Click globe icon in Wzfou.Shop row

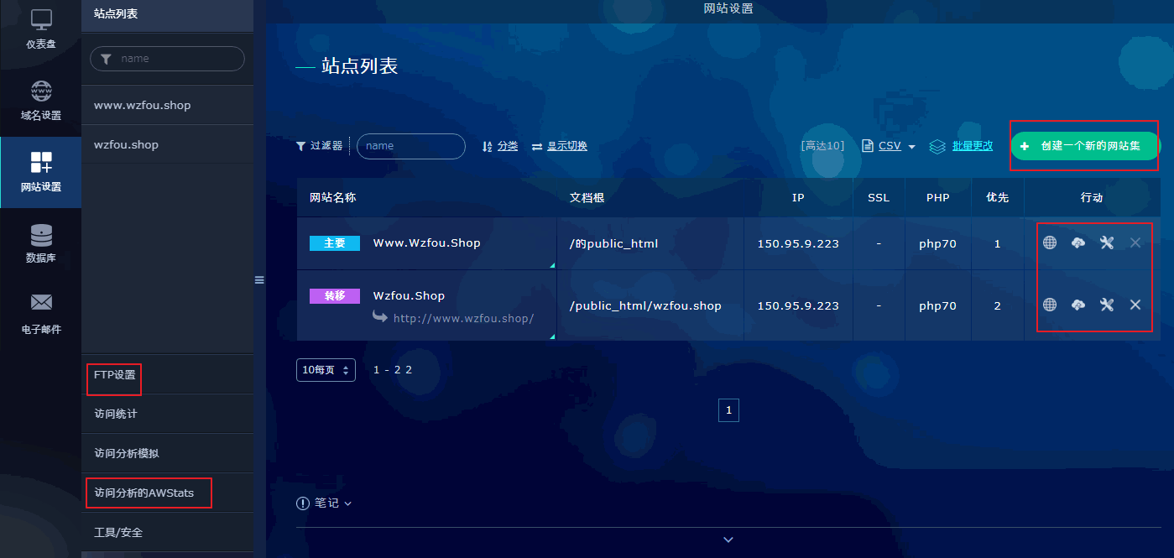(1050, 305)
